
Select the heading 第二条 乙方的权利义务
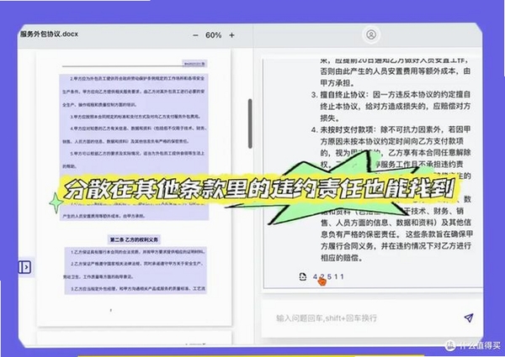[134, 239]
